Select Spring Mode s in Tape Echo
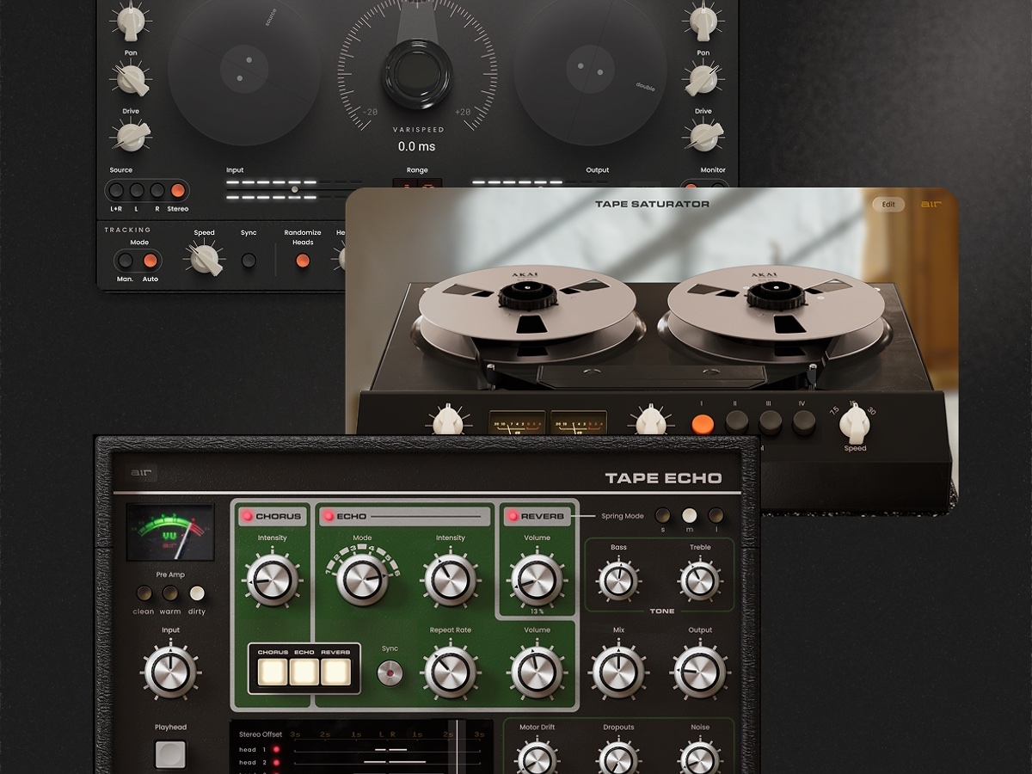 pyautogui.click(x=662, y=516)
